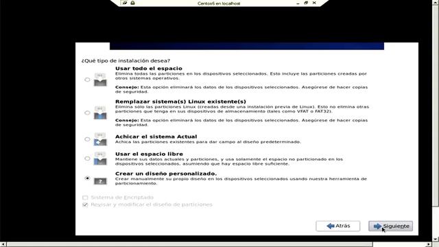The height and width of the screenshot is (247, 439).
Task: Go to next step with the Siguiente button
Action: coord(390,226)
